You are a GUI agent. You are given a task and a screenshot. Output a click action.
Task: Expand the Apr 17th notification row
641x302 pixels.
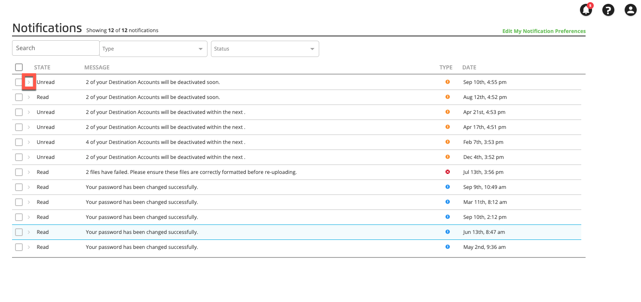coord(29,127)
